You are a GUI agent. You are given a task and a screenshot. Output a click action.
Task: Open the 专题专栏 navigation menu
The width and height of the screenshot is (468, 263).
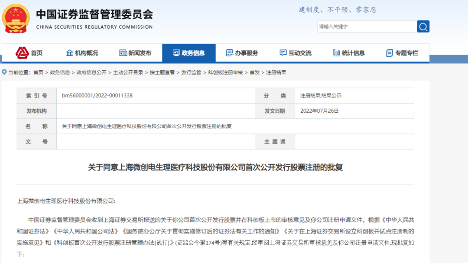click(x=402, y=53)
